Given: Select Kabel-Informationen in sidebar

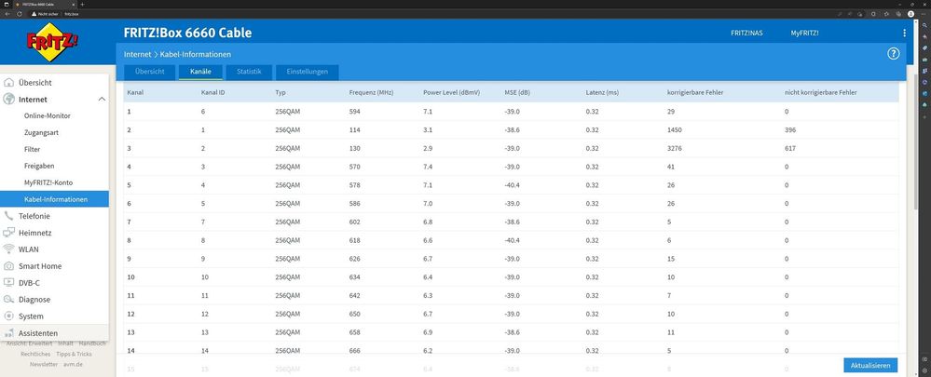Looking at the screenshot, I should pos(55,199).
